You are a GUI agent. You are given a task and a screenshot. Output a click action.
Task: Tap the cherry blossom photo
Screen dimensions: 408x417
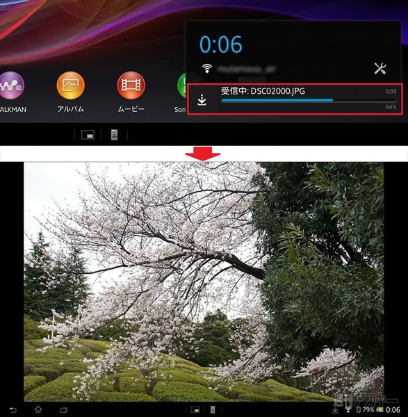pos(204,282)
